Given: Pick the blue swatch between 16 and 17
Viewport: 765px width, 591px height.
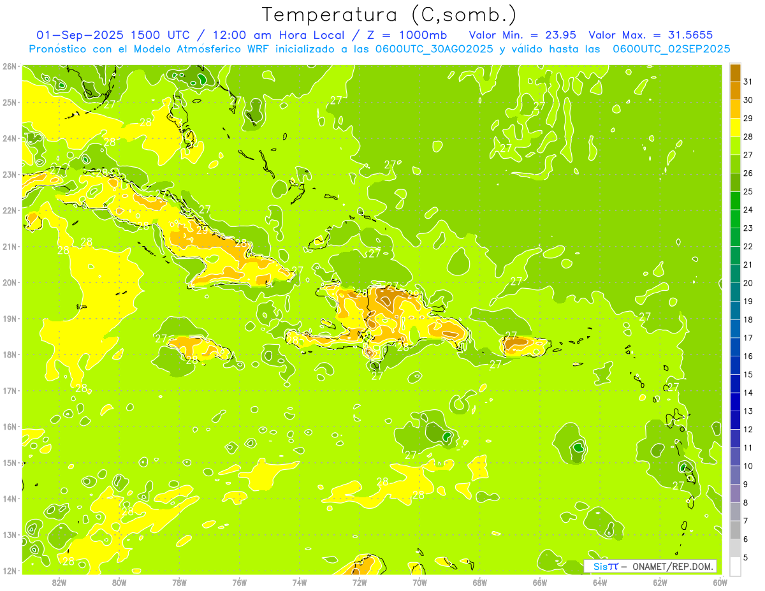Looking at the screenshot, I should (735, 347).
